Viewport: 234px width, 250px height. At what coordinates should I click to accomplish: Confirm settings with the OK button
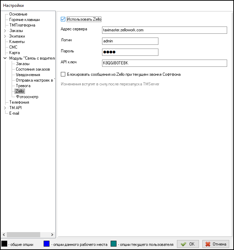pyautogui.click(x=188, y=244)
